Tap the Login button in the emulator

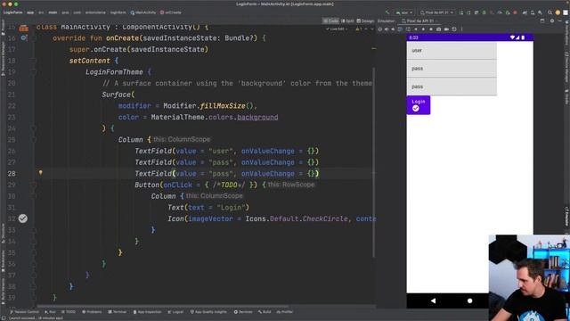pos(419,105)
